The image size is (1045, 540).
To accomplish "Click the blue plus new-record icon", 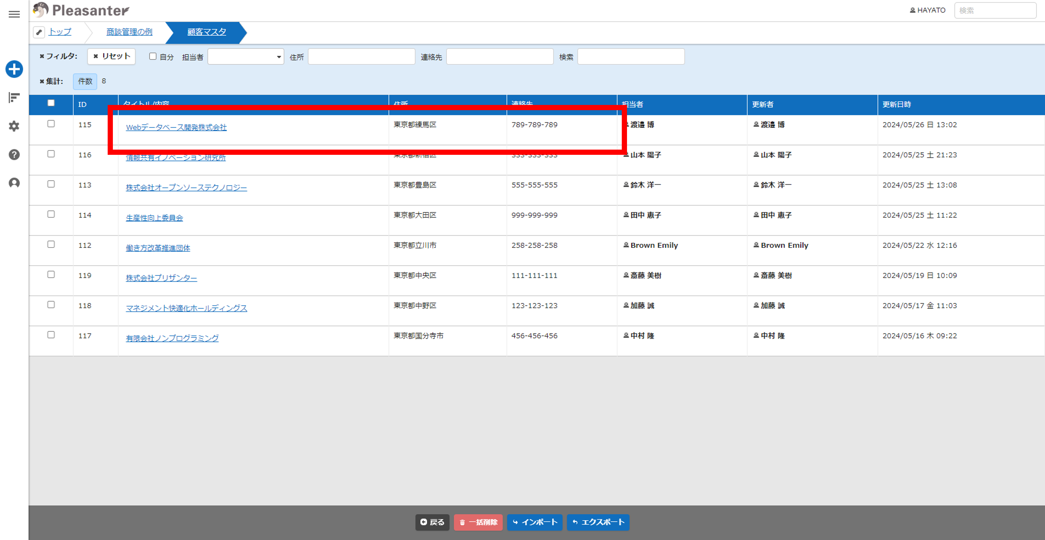I will tap(14, 69).
